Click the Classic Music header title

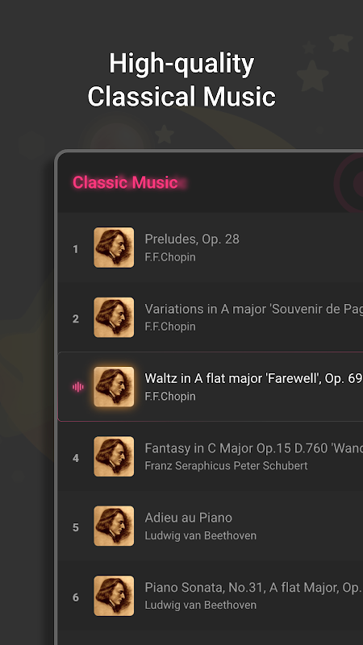coord(126,182)
